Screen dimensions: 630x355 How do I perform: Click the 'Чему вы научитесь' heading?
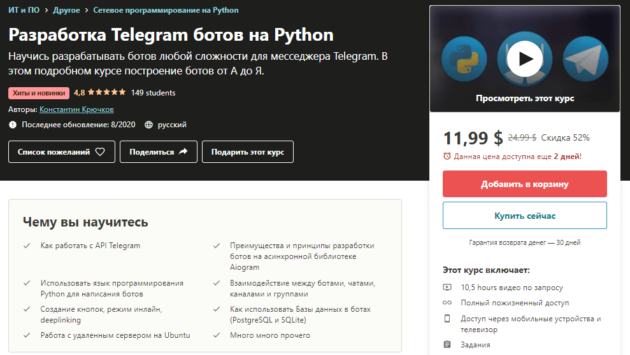(85, 221)
